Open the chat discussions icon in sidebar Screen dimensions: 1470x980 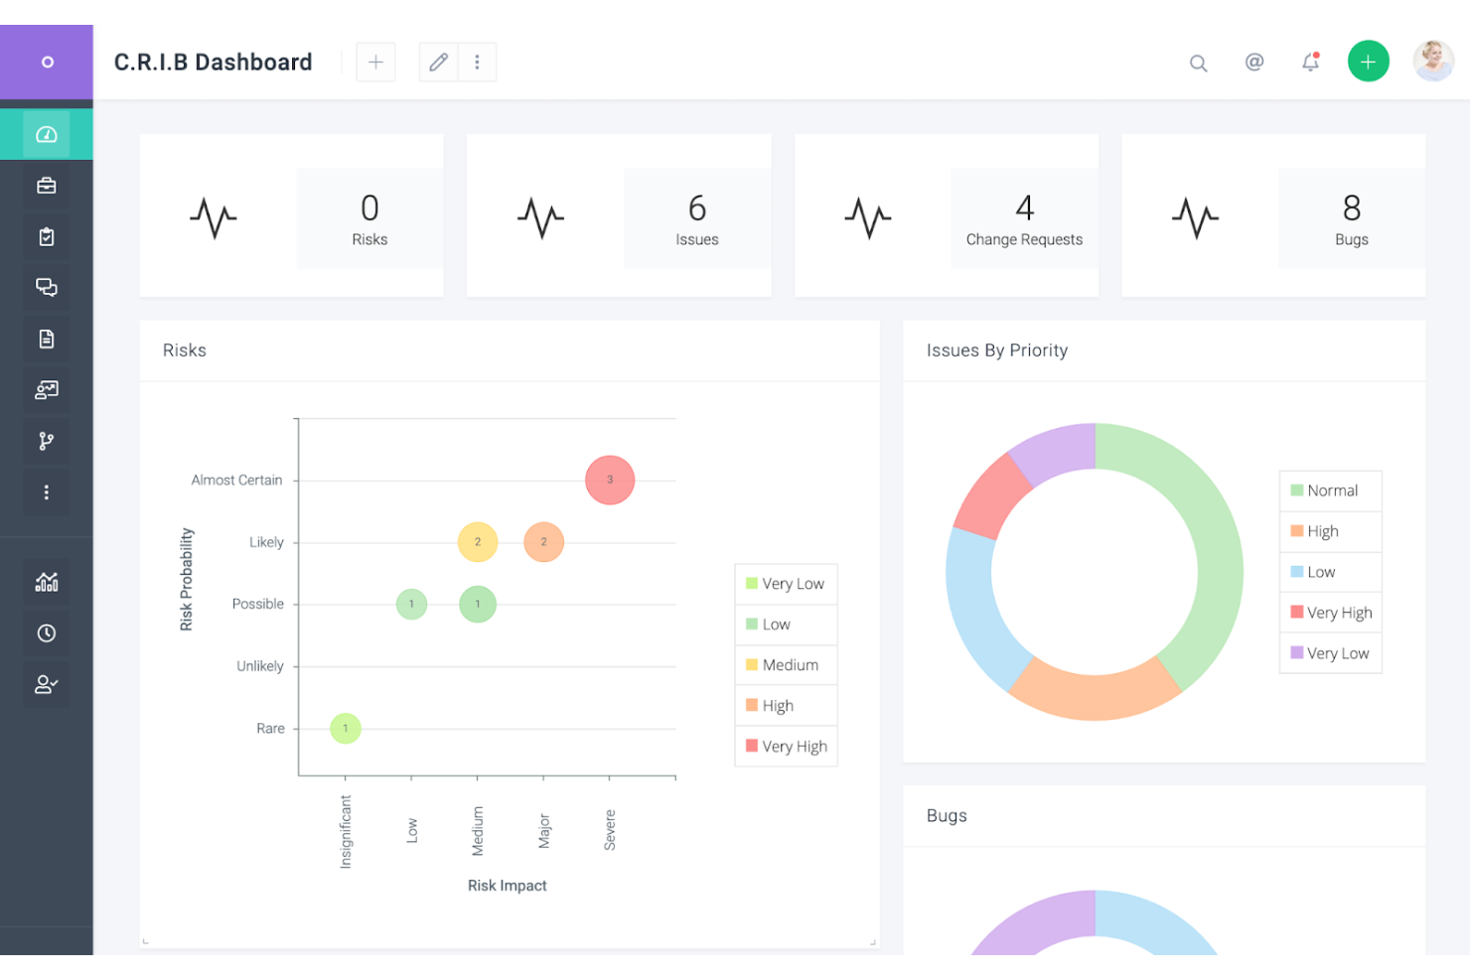(47, 288)
